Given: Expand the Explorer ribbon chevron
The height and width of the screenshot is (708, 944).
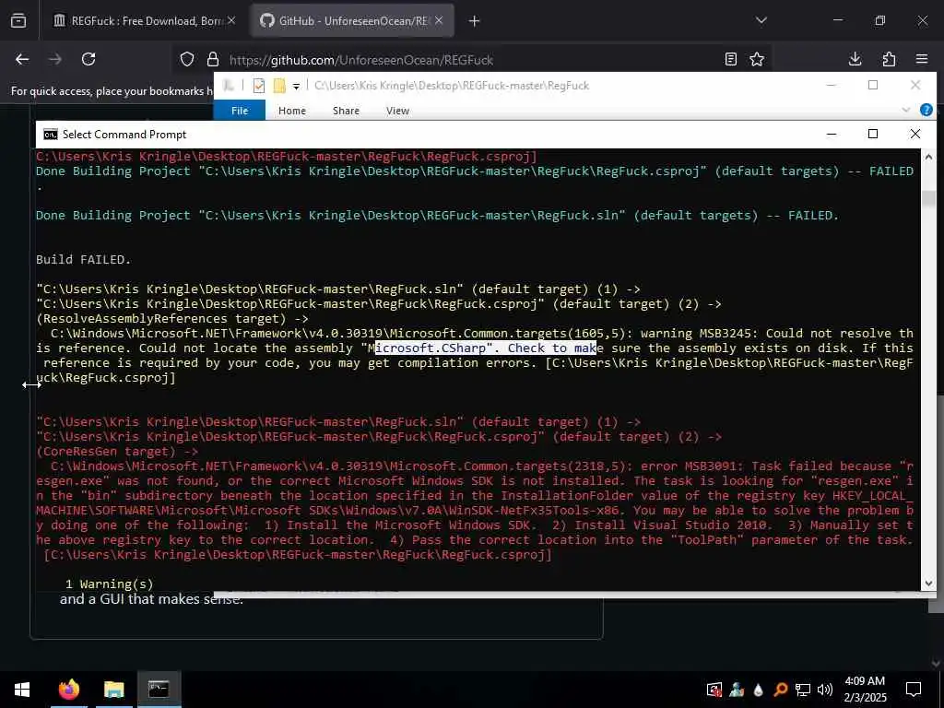Looking at the screenshot, I should coord(906,111).
